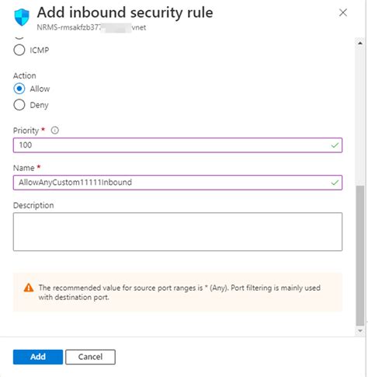The width and height of the screenshot is (368, 377).
Task: Select the Allow action radio button
Action: click(19, 89)
